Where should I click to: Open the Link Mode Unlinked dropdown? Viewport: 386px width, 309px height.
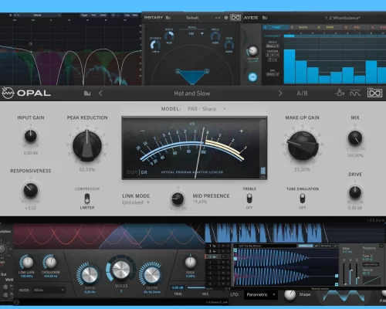coord(136,202)
